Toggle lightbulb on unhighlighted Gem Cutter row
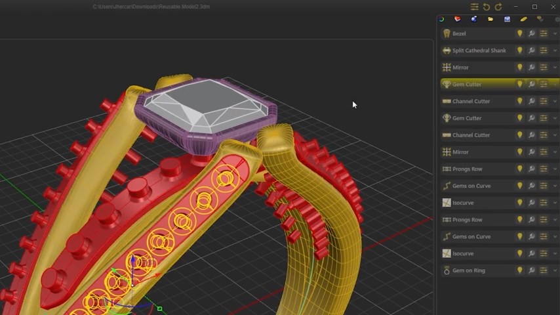 pyautogui.click(x=519, y=118)
